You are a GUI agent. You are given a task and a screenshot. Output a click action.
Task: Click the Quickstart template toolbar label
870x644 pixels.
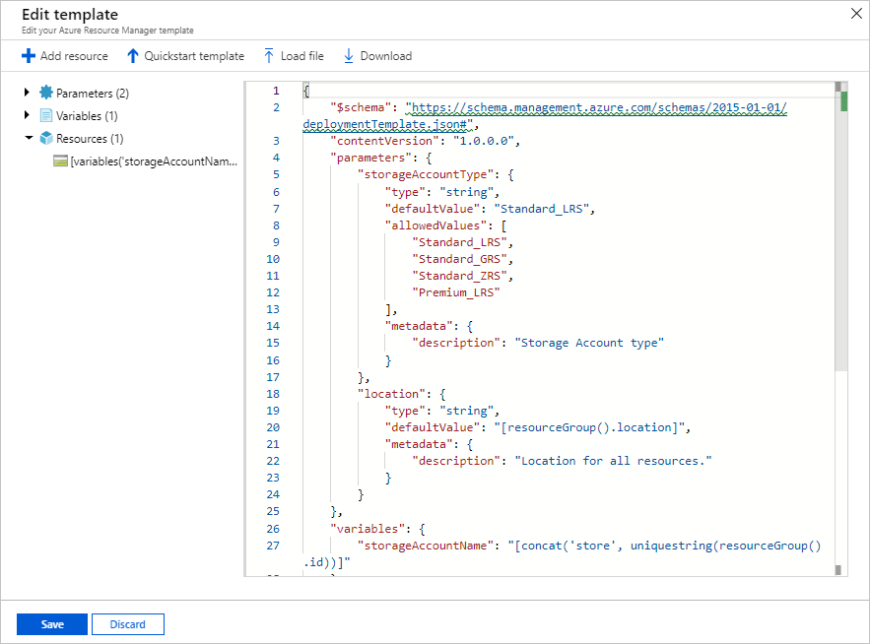pyautogui.click(x=194, y=56)
